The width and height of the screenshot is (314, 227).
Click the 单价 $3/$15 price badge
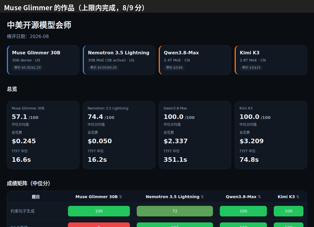[x=251, y=68]
